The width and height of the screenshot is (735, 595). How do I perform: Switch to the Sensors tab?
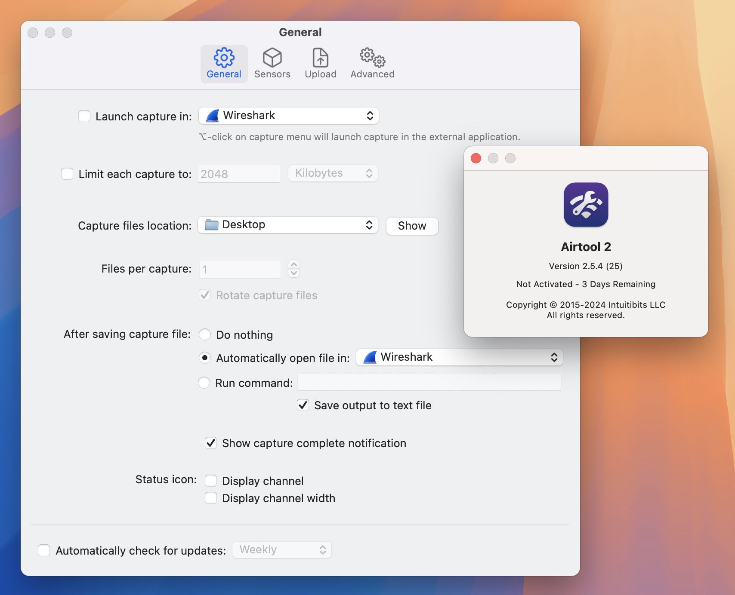[272, 64]
